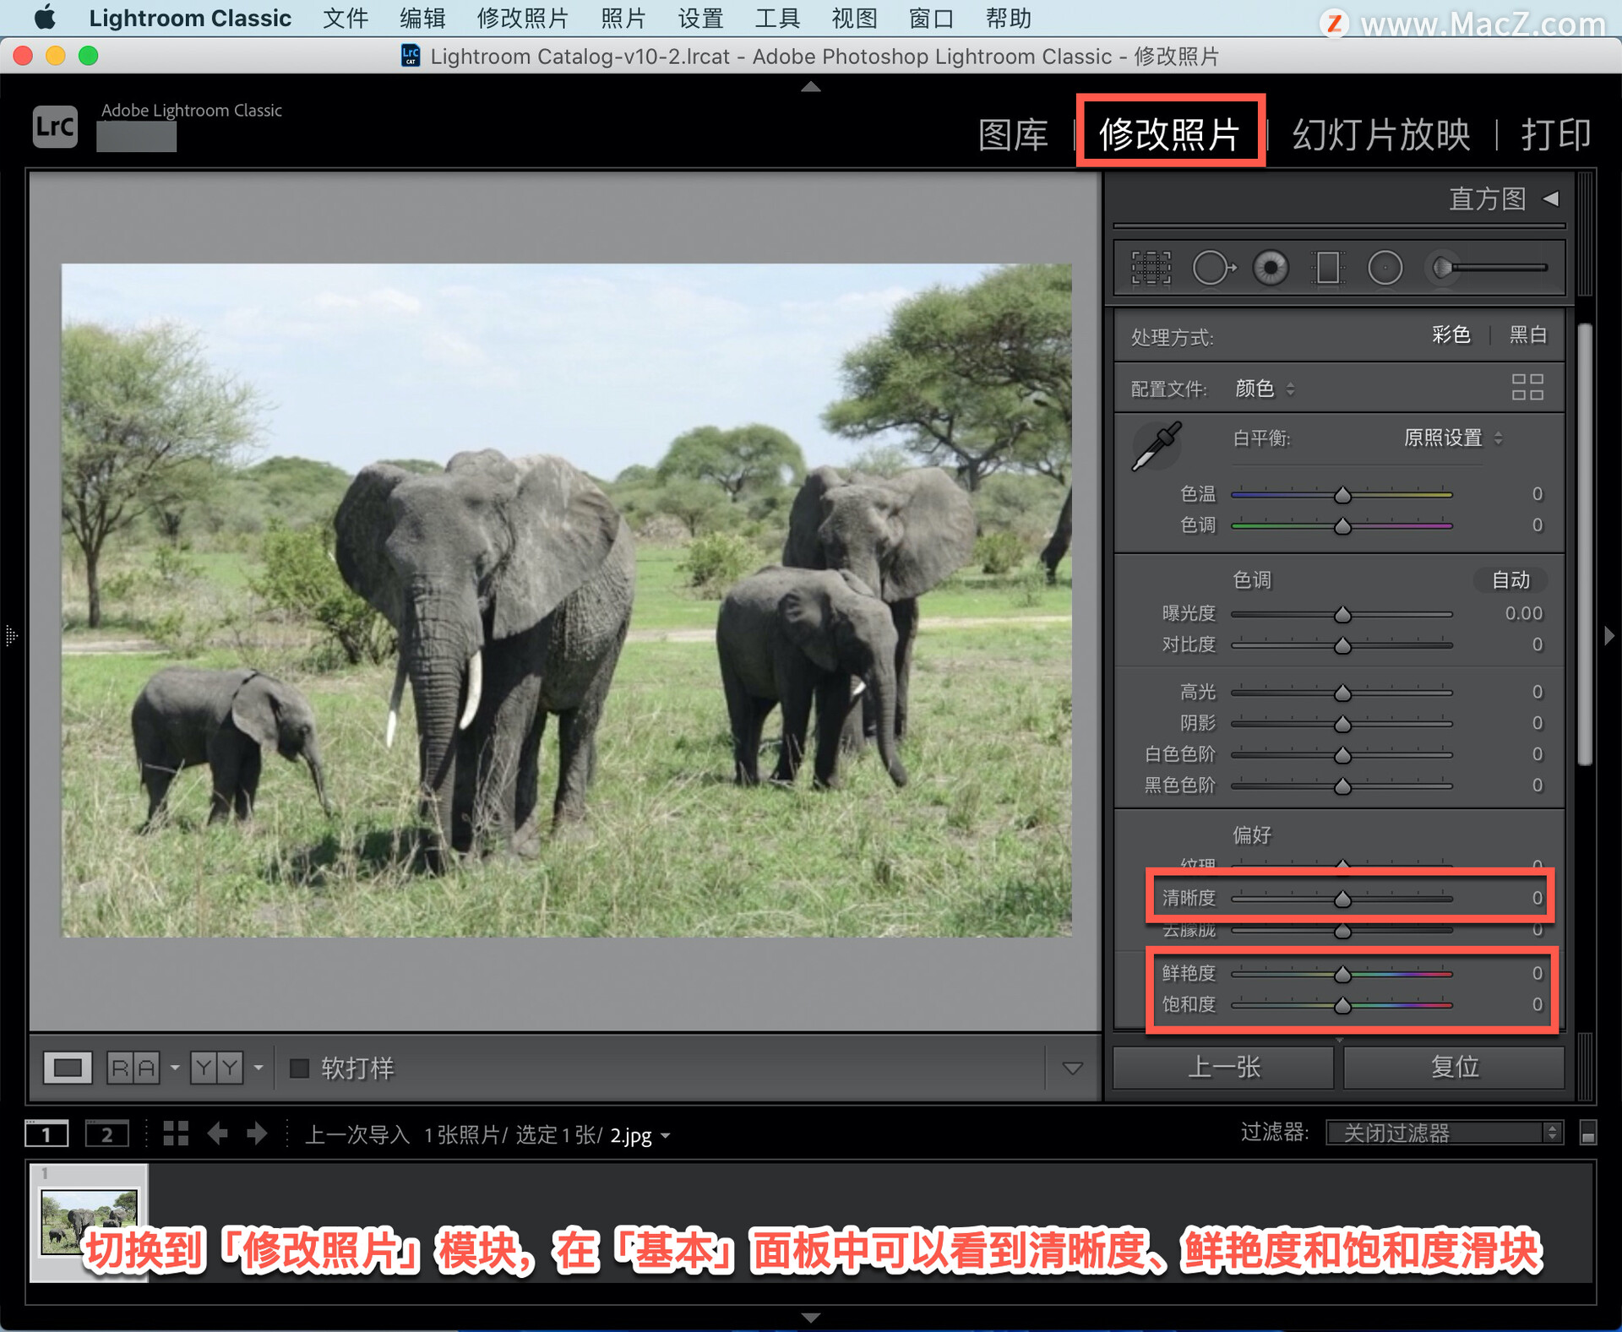
Task: Open the 关闭过滤器 filter dropdown
Action: (x=1444, y=1134)
